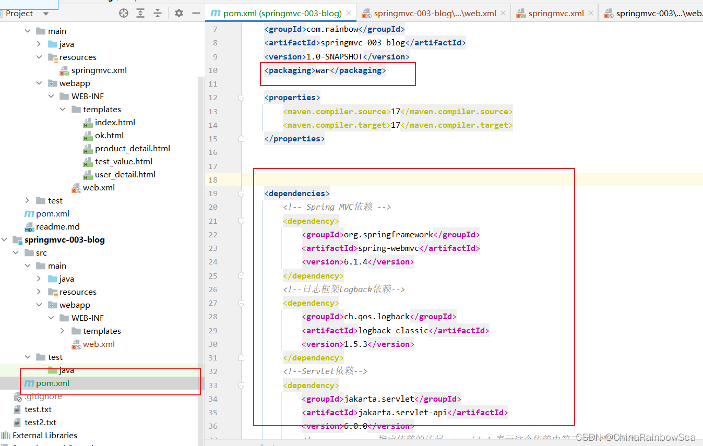This screenshot has width=703, height=446.
Task: Close the pom.xml (springmvc-003-blog) editor tab
Action: (x=349, y=14)
